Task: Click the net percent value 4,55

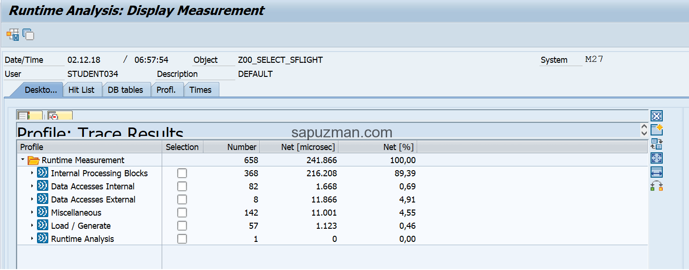Action: click(408, 213)
